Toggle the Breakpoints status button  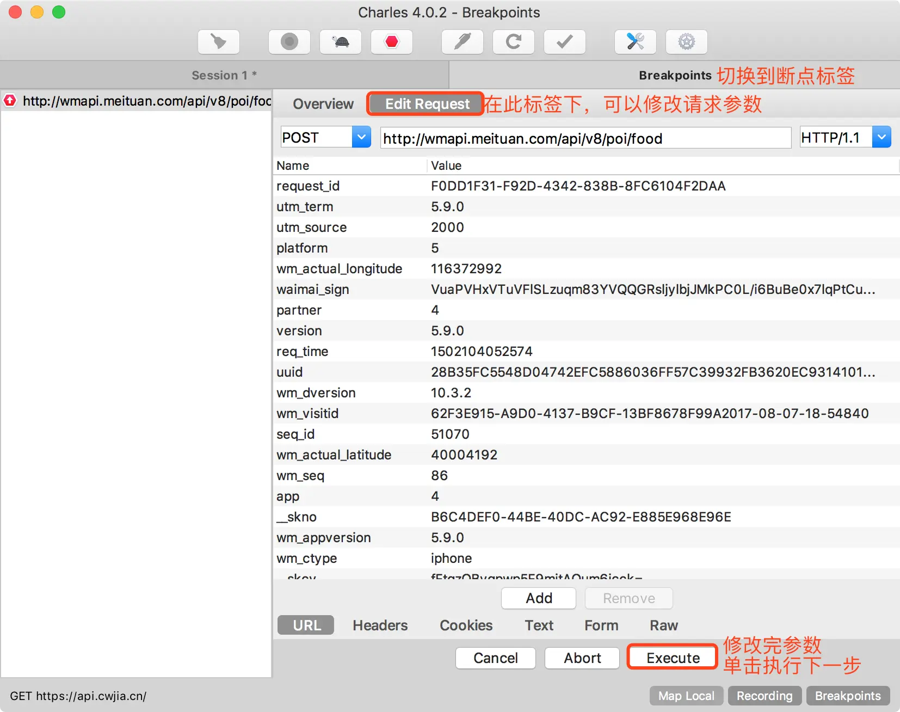pyautogui.click(x=848, y=696)
